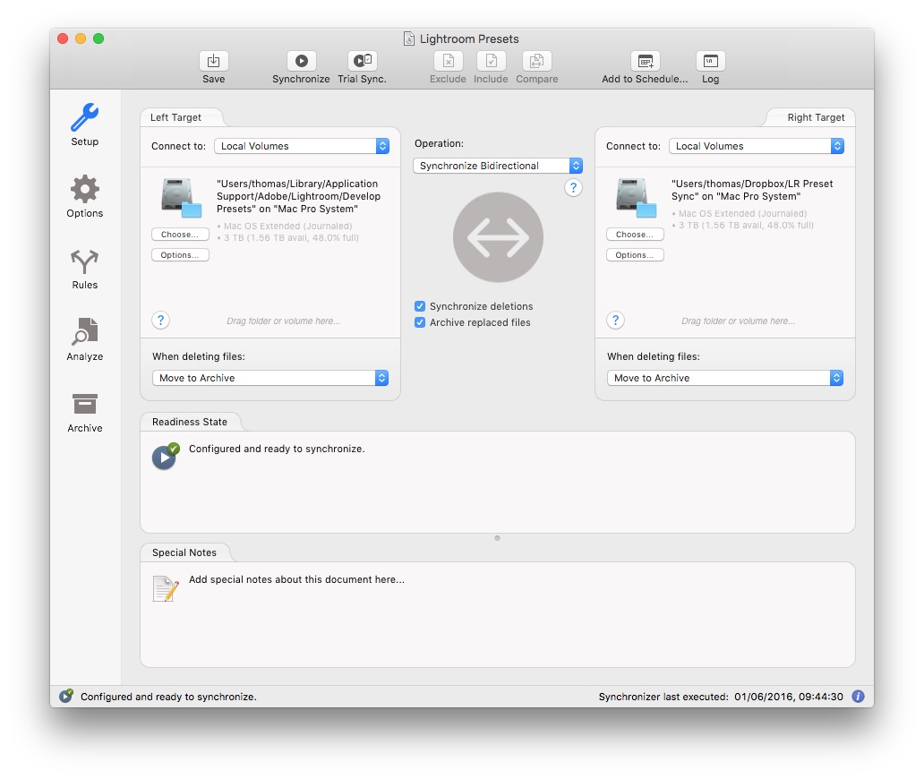This screenshot has height=779, width=924.
Task: Select the Special Notes tab
Action: coord(184,552)
